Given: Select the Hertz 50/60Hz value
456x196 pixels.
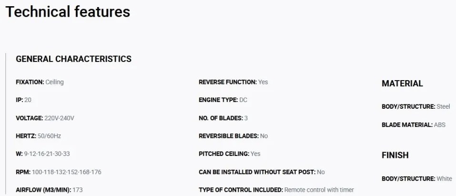Looking at the screenshot, I should coord(39,136).
